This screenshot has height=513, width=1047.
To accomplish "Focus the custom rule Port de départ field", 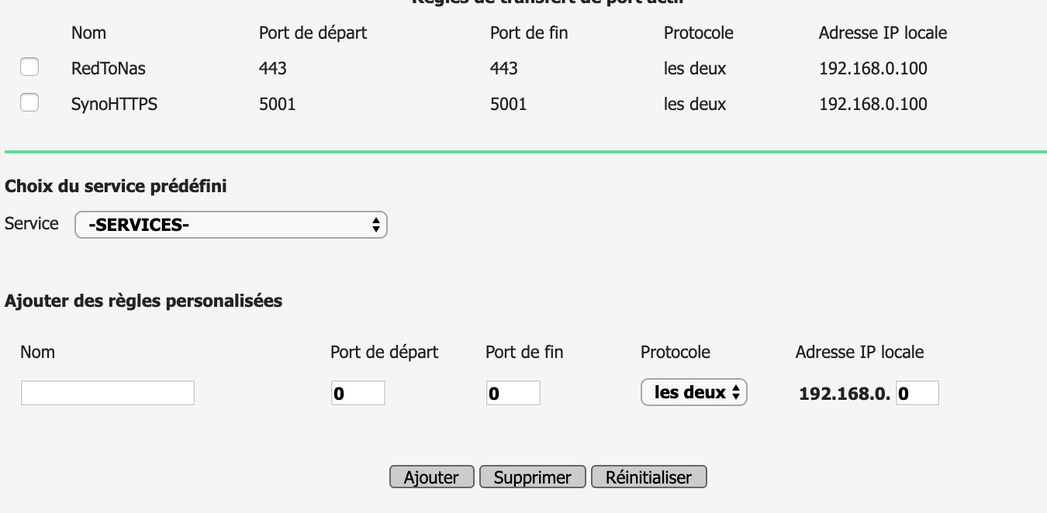I will click(x=358, y=393).
